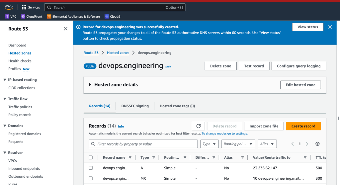Open the Cloud9 favorites shortcut
Image resolution: width=340 pixels, height=185 pixels.
(112, 17)
